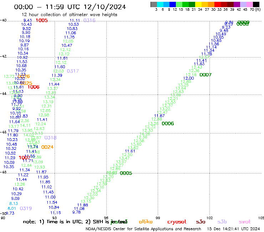The width and height of the screenshot is (264, 232).
Task: Click the 's3b' satellite legend name
Action: coord(222,222)
